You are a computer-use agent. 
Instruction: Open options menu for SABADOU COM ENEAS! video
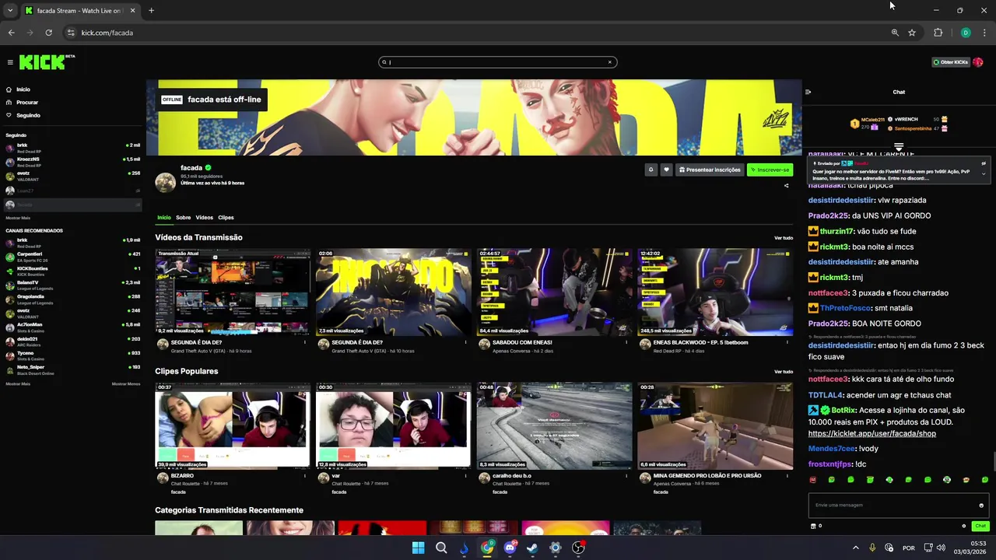[x=626, y=342]
